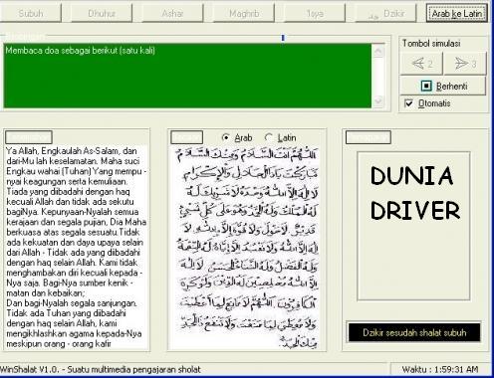Select the Isya prayer button
Viewport: 494px width, 378px height.
click(315, 13)
